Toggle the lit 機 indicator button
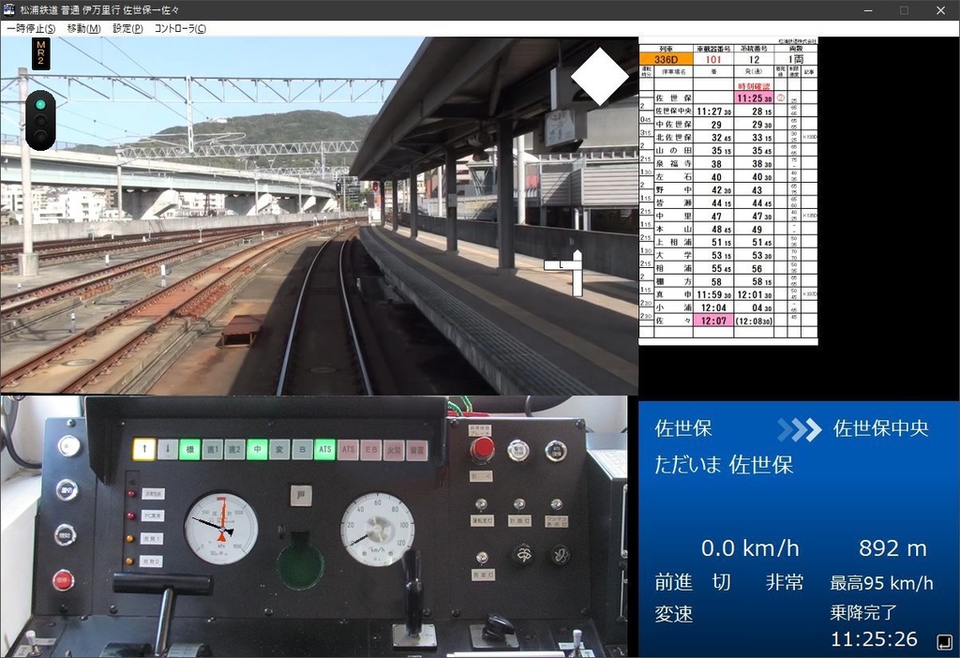The width and height of the screenshot is (960, 658). 189,448
